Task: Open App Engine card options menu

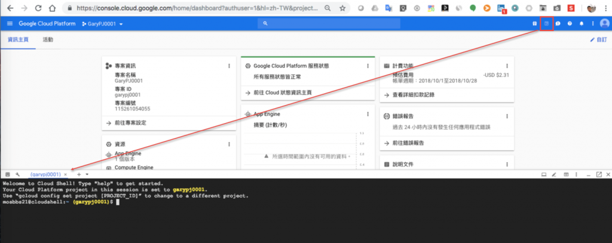Action: point(368,114)
